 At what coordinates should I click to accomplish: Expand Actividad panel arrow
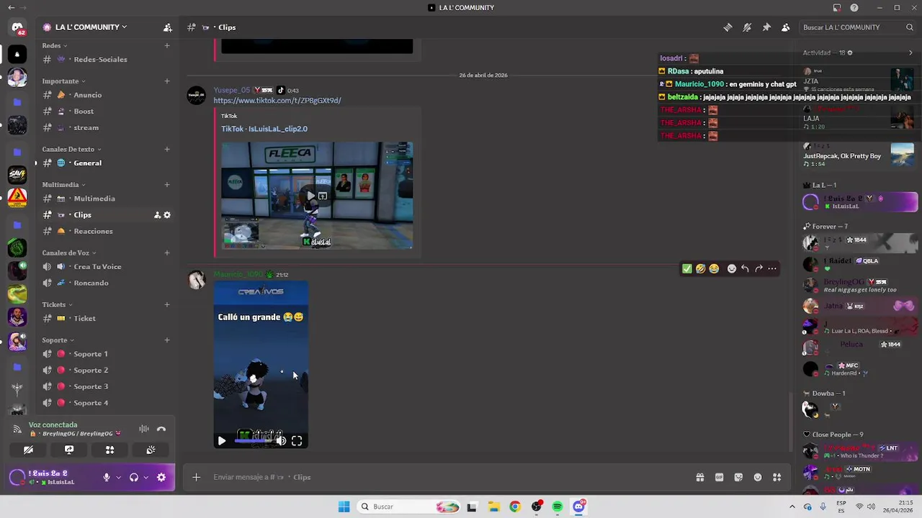coord(910,53)
